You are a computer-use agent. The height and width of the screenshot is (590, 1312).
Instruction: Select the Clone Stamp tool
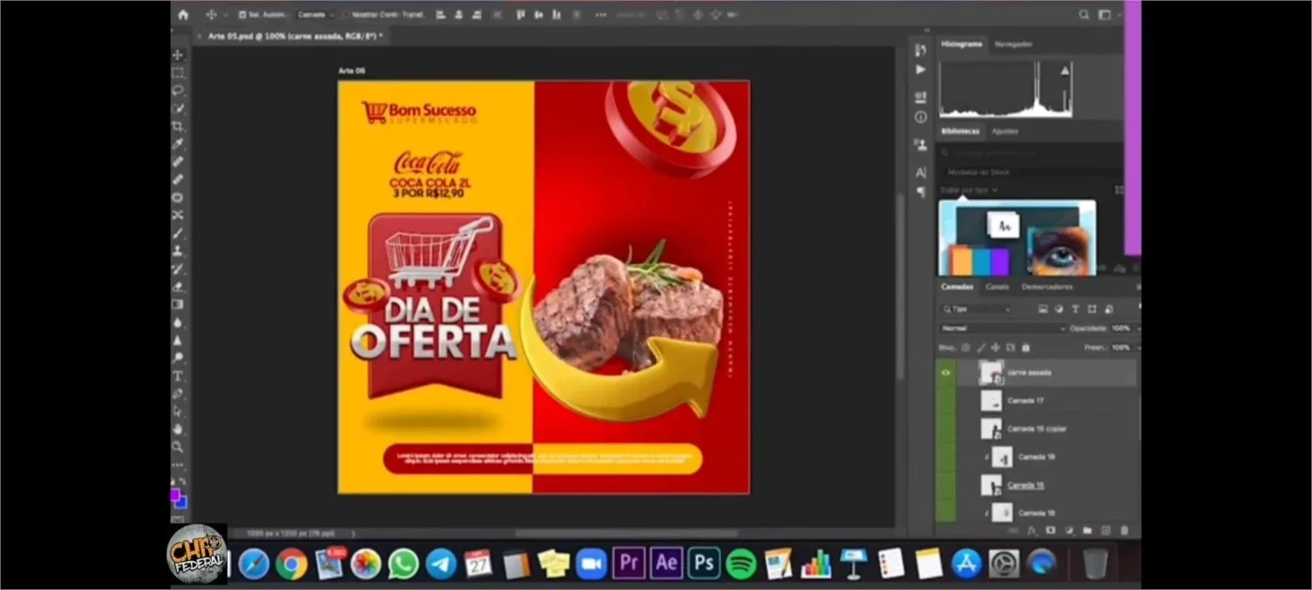(x=178, y=251)
